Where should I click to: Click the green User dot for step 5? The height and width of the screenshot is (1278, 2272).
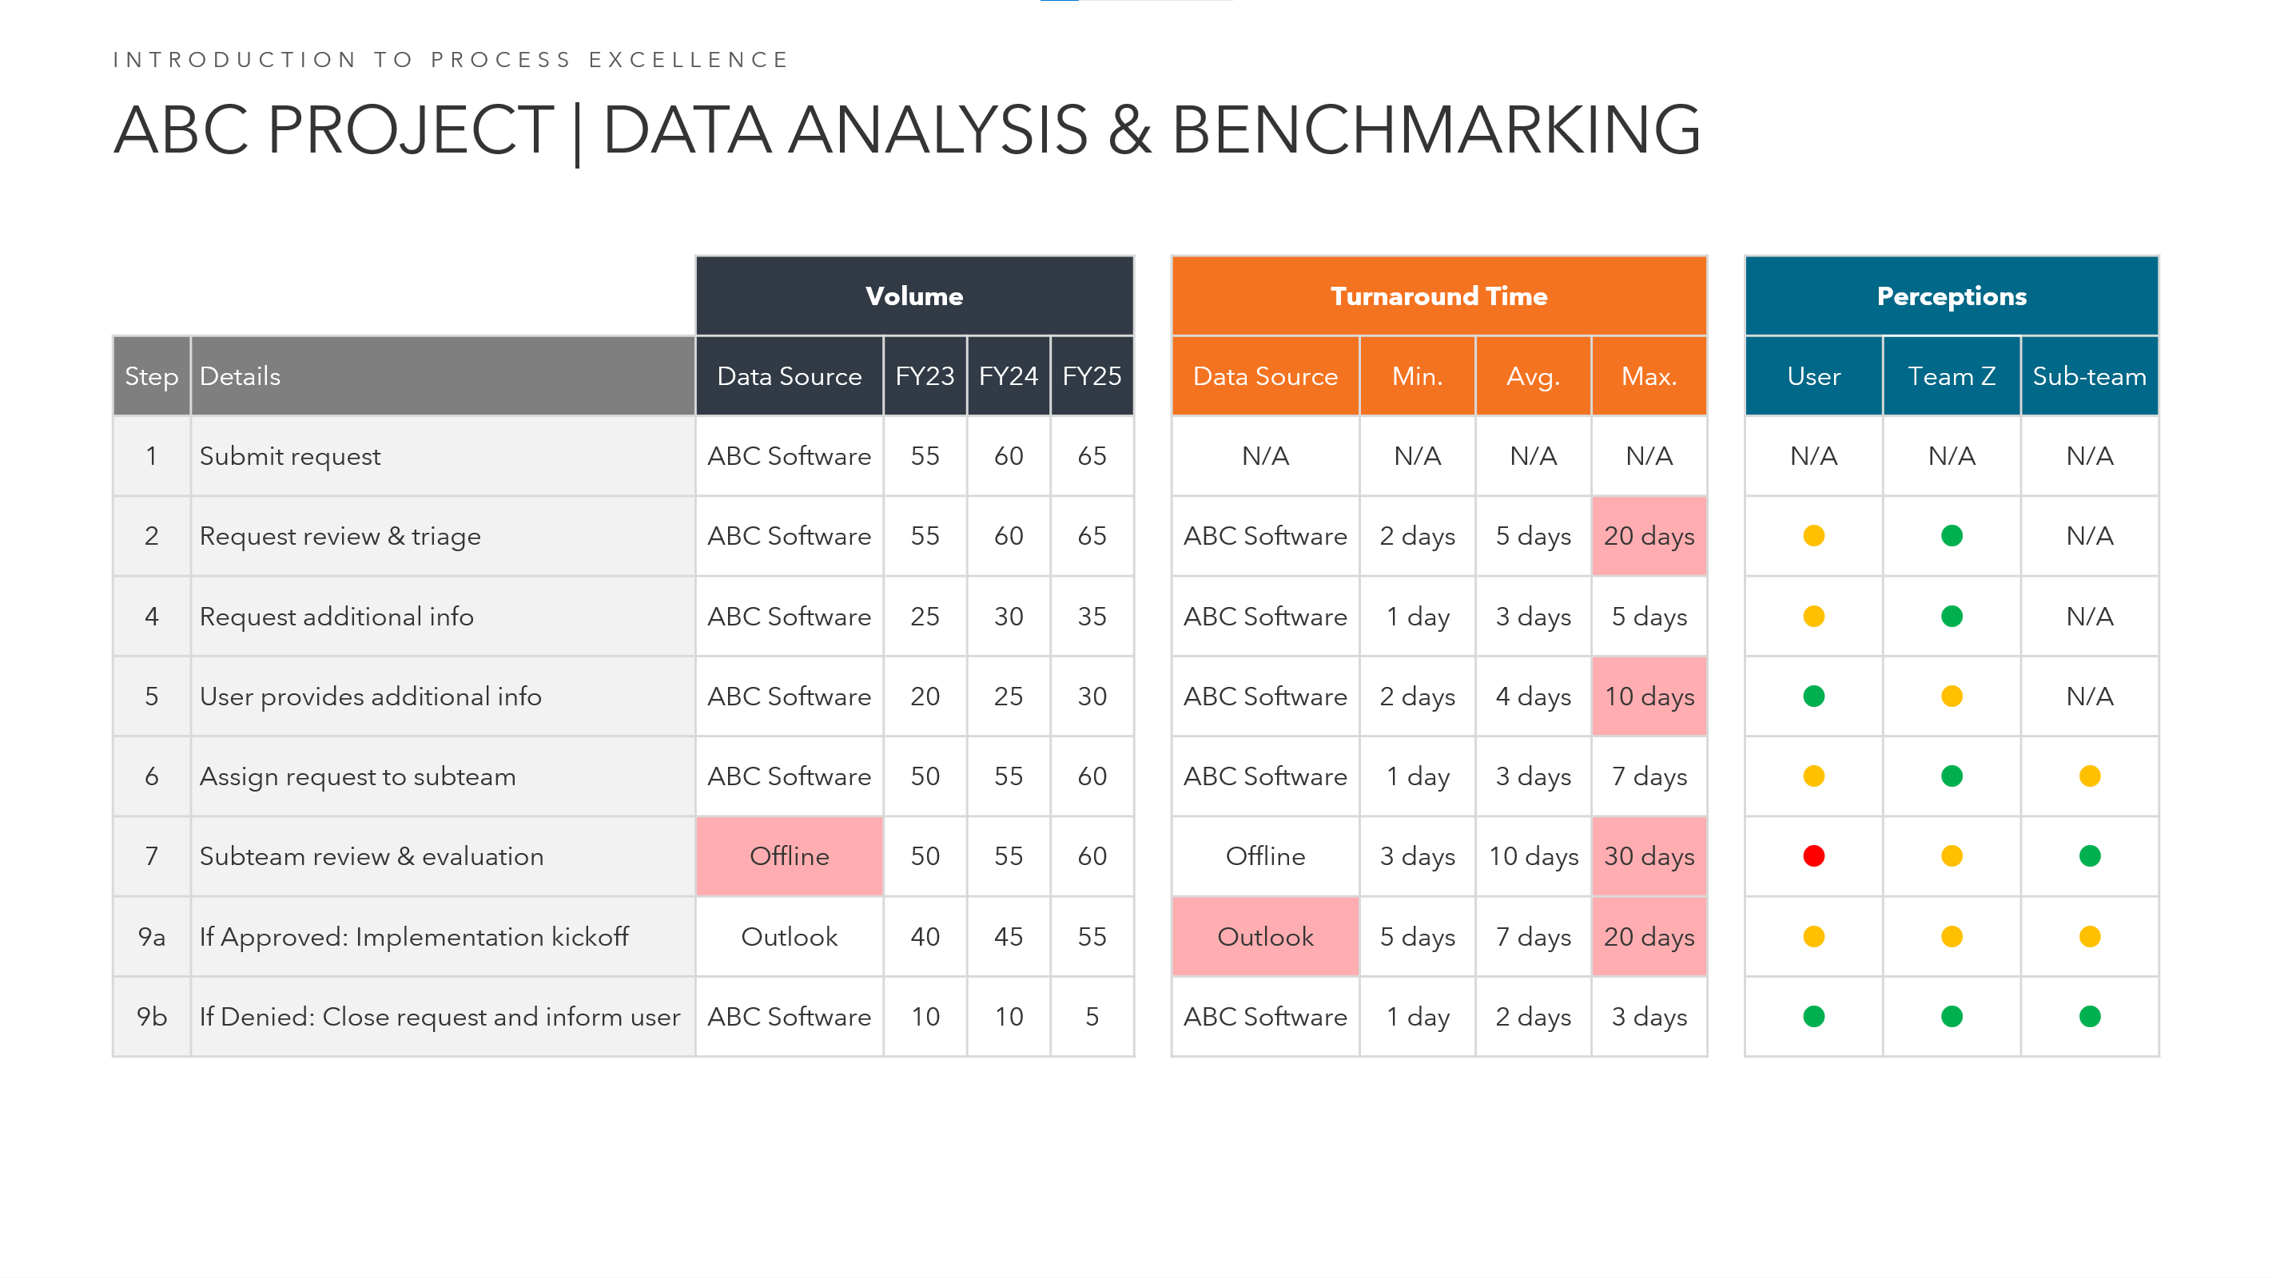pos(1813,697)
